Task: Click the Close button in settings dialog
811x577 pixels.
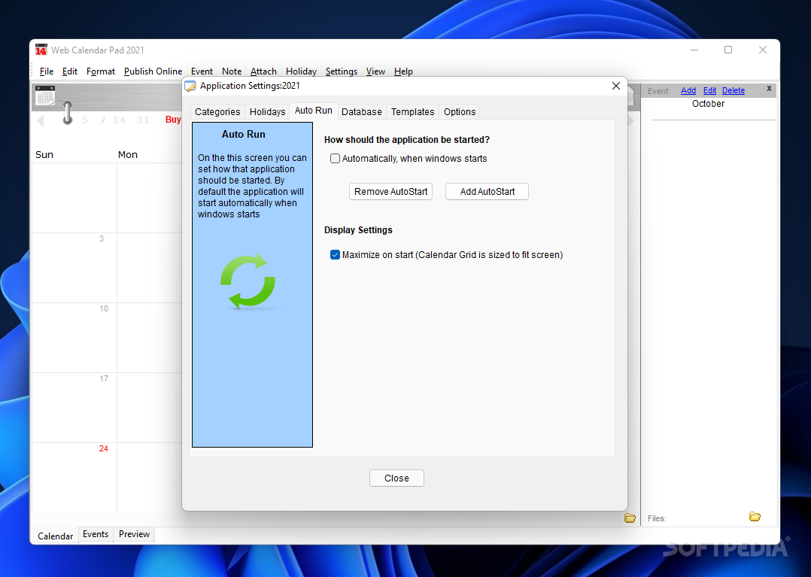Action: [x=396, y=478]
